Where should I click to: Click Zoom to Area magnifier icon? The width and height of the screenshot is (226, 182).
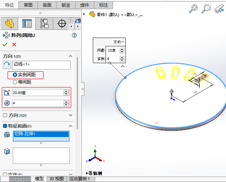(x=206, y=9)
